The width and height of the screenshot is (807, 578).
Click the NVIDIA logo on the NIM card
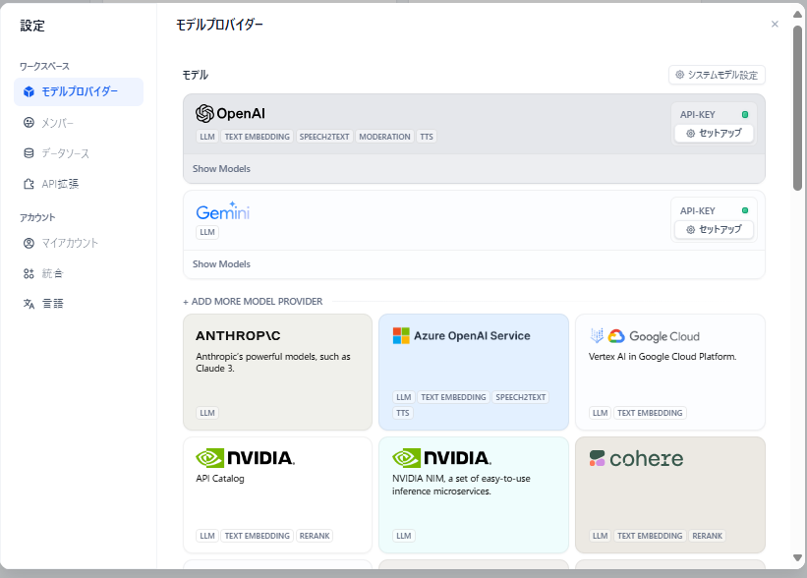pos(441,457)
